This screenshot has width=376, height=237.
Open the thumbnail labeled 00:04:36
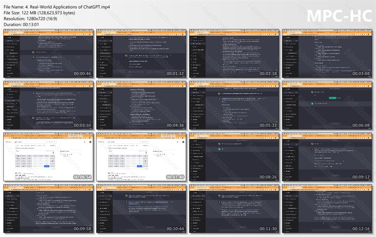click(141, 105)
